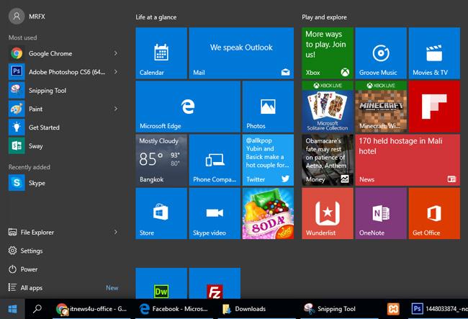Switch to Downloads folder taskbar window
Image resolution: width=468 pixels, height=319 pixels.
tap(257, 309)
